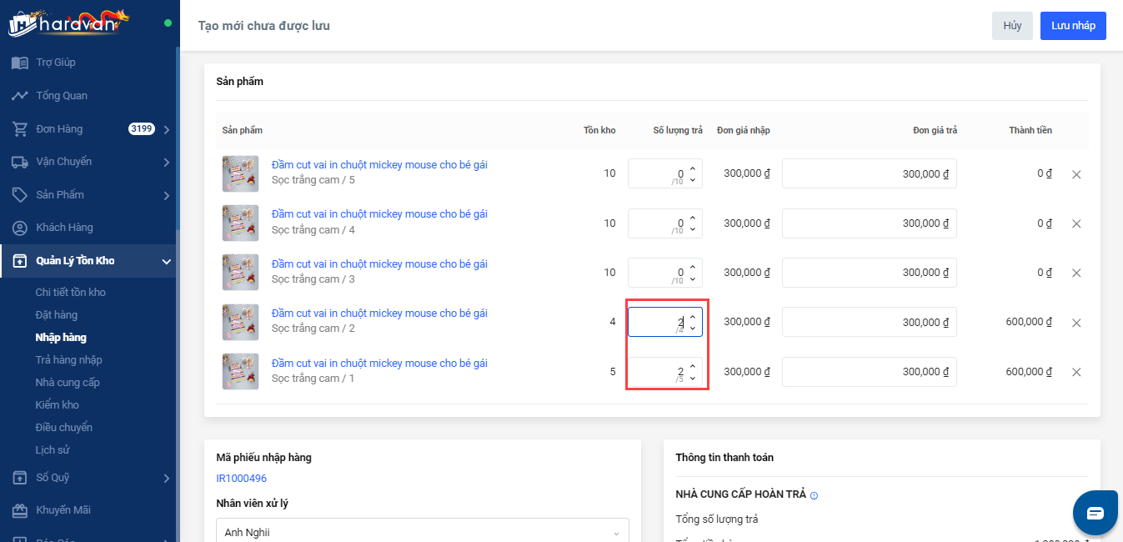1123x542 pixels.
Task: Edit Đơn giá trả for Sọc trắng cam / 3
Action: pos(869,273)
